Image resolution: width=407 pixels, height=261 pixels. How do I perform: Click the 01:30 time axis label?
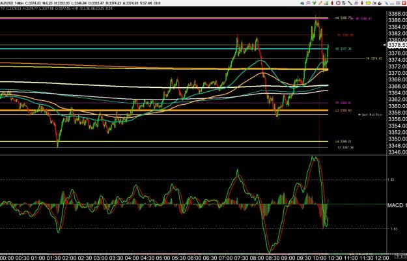(x=53, y=258)
